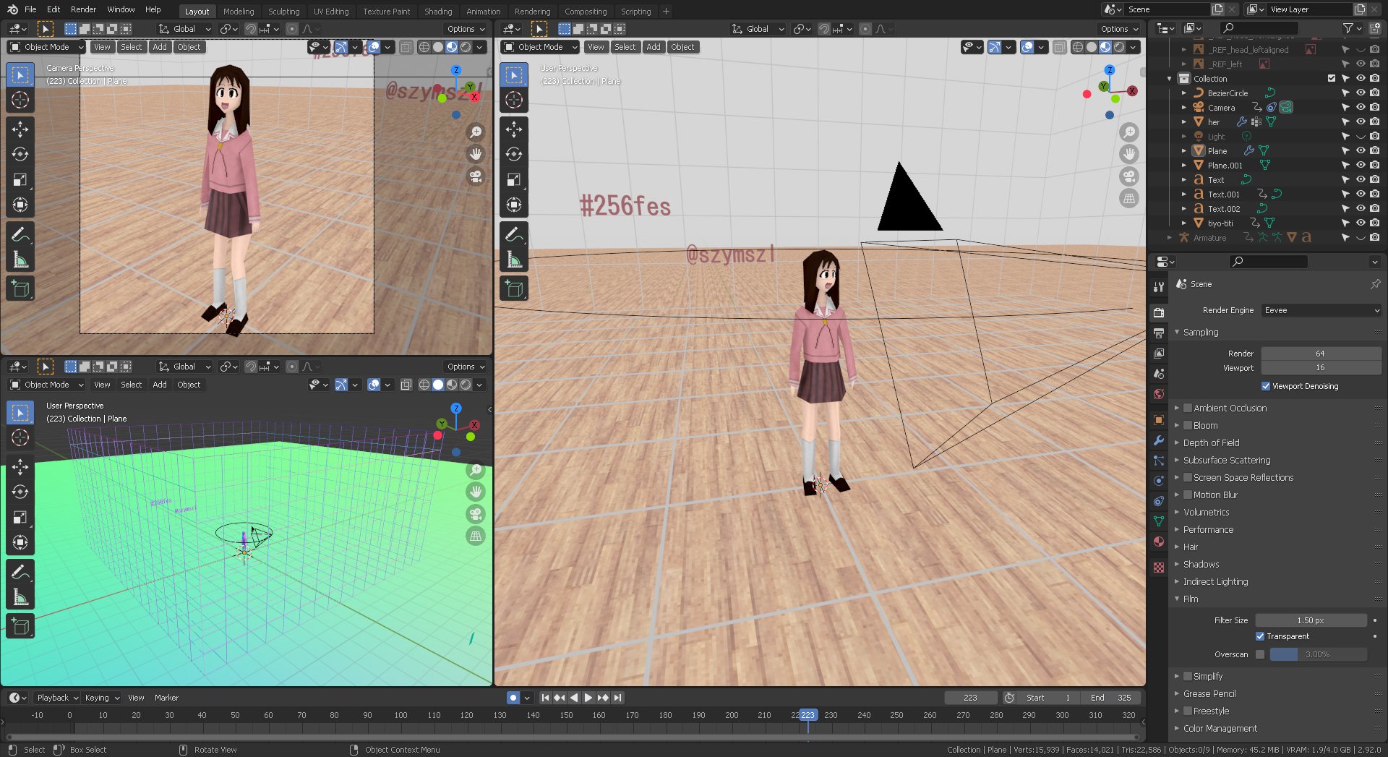
Task: Select the 3D Cursor tool in the main viewport
Action: point(514,100)
